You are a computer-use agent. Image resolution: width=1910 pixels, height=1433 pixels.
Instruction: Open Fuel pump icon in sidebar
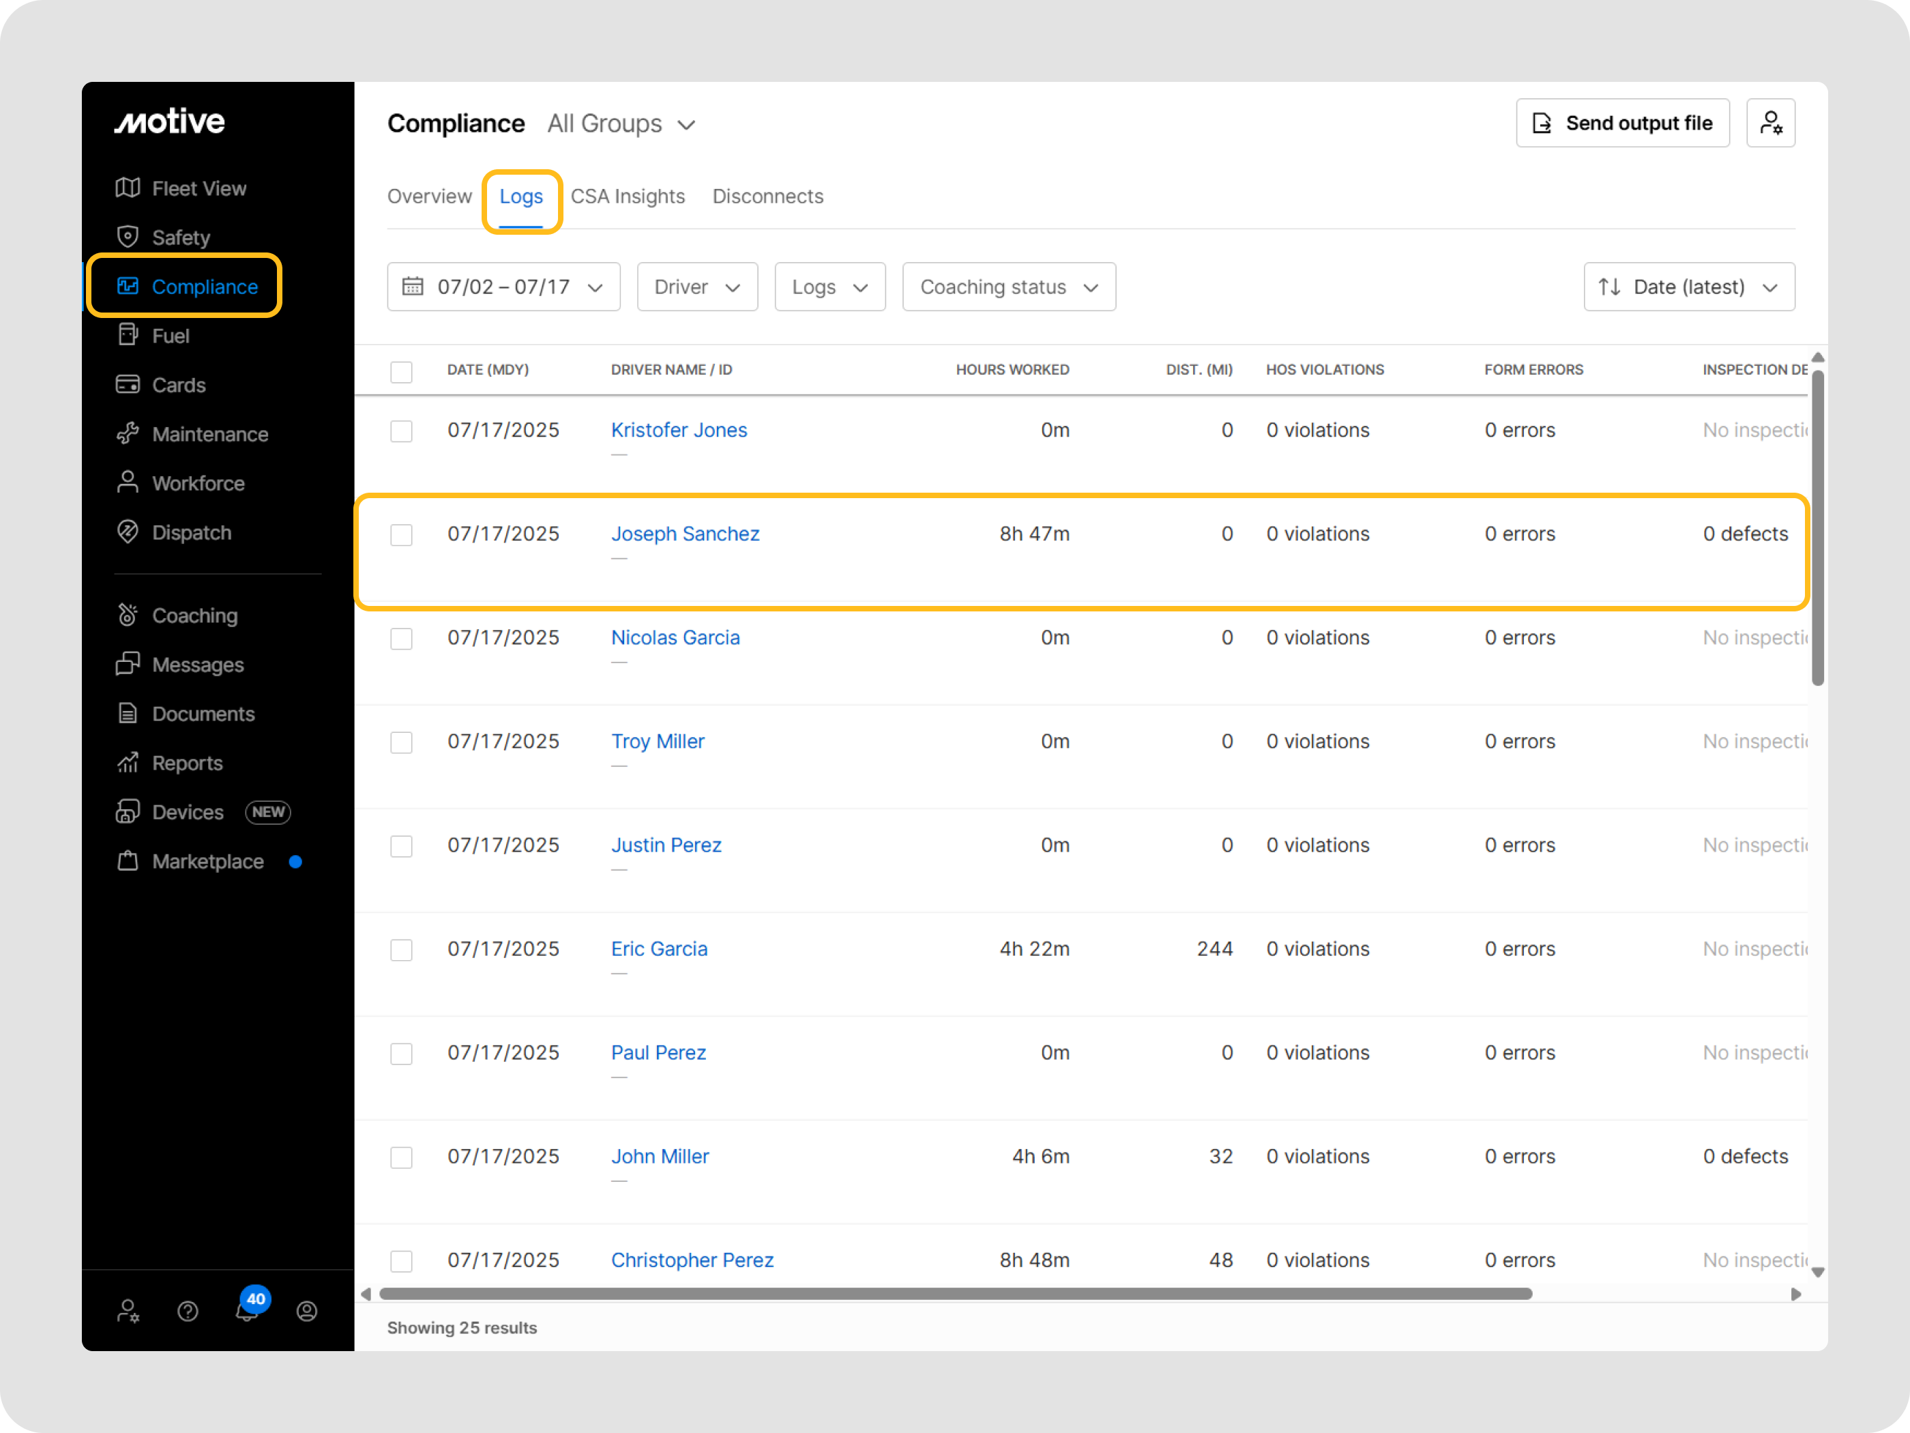click(x=128, y=335)
